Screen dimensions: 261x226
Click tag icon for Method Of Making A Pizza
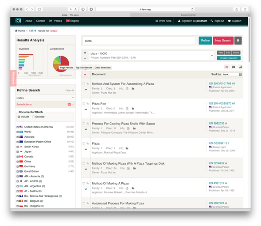coord(88,183)
